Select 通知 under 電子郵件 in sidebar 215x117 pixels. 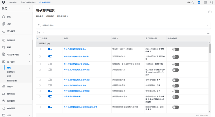[x=9, y=67]
